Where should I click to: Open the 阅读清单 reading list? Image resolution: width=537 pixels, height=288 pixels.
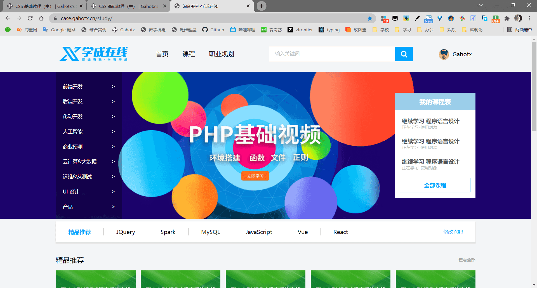click(520, 30)
